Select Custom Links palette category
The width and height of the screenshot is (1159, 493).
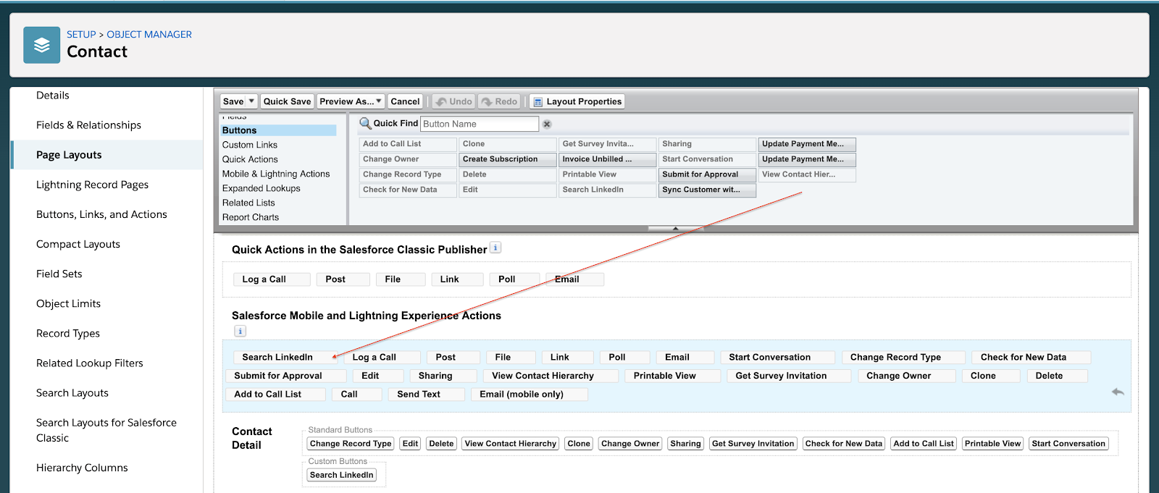click(x=250, y=145)
